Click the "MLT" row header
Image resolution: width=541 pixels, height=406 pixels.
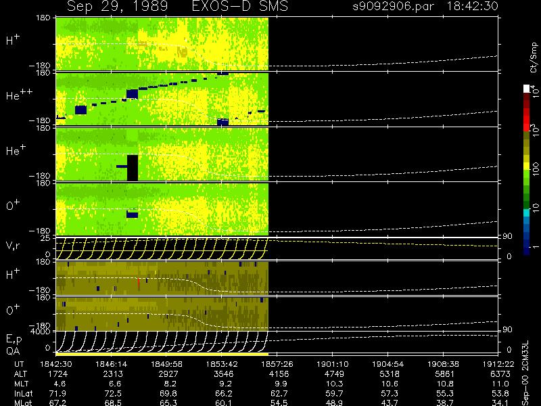coord(21,384)
